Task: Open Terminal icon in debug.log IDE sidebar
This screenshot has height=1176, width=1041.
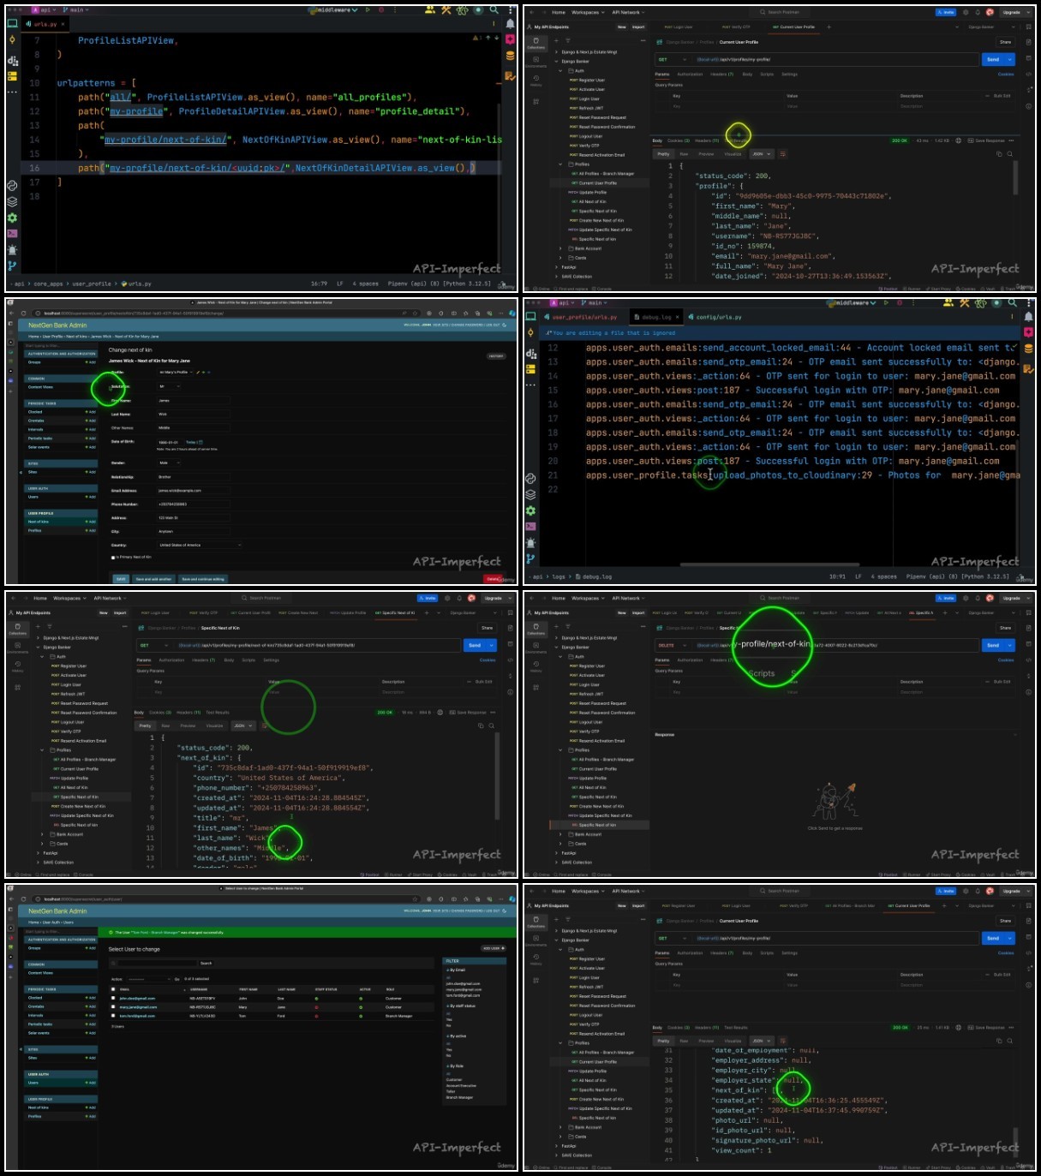Action: coord(530,526)
